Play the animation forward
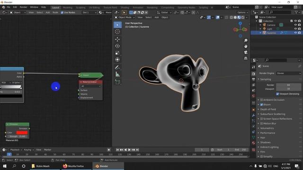This screenshot has height=170, width=303. 129,150
